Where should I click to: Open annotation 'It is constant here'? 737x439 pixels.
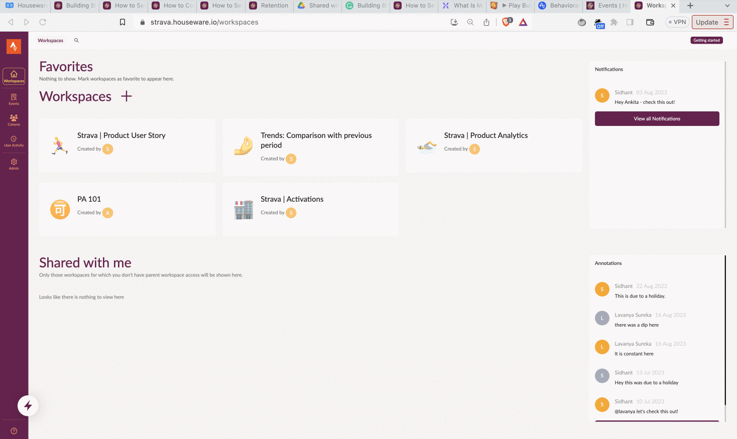657,349
